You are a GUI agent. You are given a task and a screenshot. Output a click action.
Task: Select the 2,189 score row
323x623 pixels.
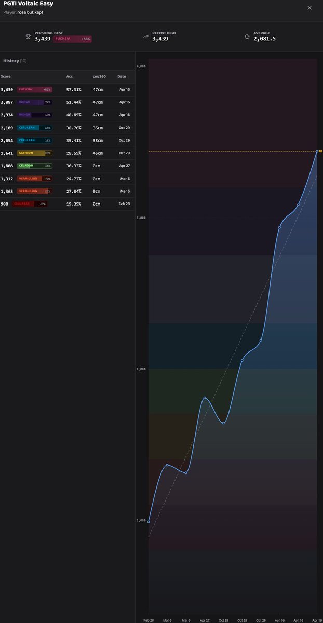pyautogui.click(x=68, y=128)
